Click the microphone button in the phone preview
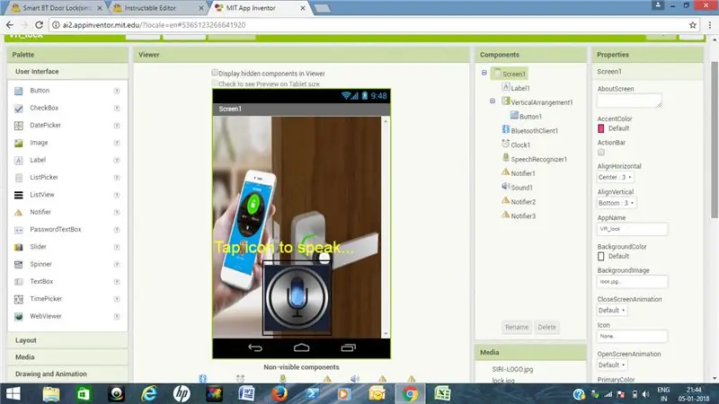The height and width of the screenshot is (404, 719). pyautogui.click(x=297, y=298)
